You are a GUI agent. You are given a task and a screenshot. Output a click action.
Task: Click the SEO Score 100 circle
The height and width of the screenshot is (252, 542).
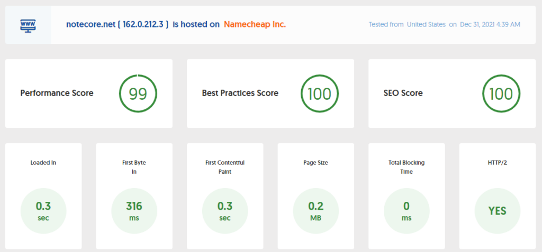coord(501,94)
